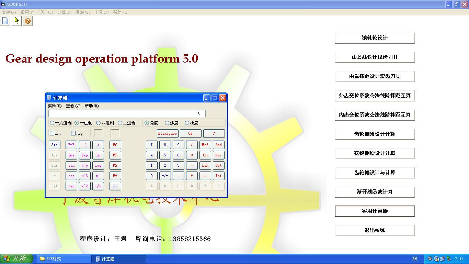Switch to EXE格式 folder taskbar item

click(x=64, y=259)
